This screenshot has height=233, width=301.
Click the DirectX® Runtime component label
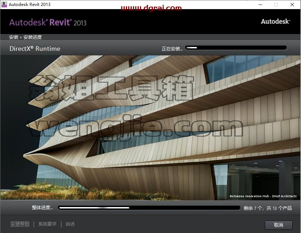tap(35, 48)
